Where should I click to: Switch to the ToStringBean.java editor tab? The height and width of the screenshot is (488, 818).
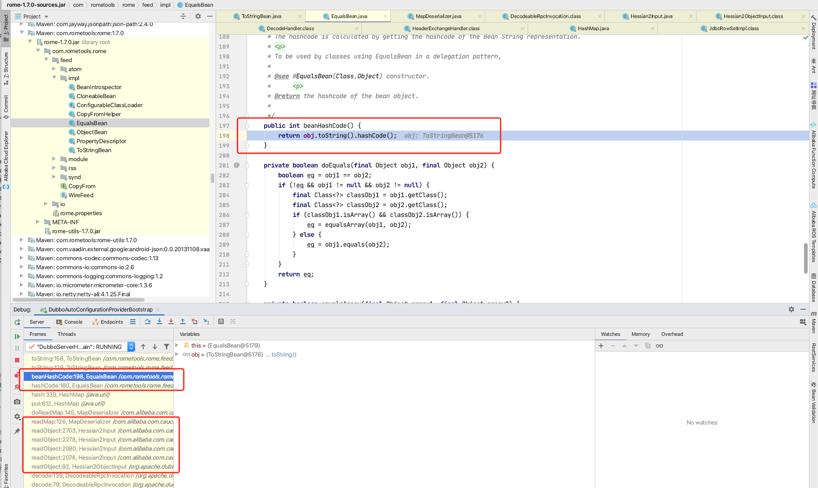coord(261,16)
